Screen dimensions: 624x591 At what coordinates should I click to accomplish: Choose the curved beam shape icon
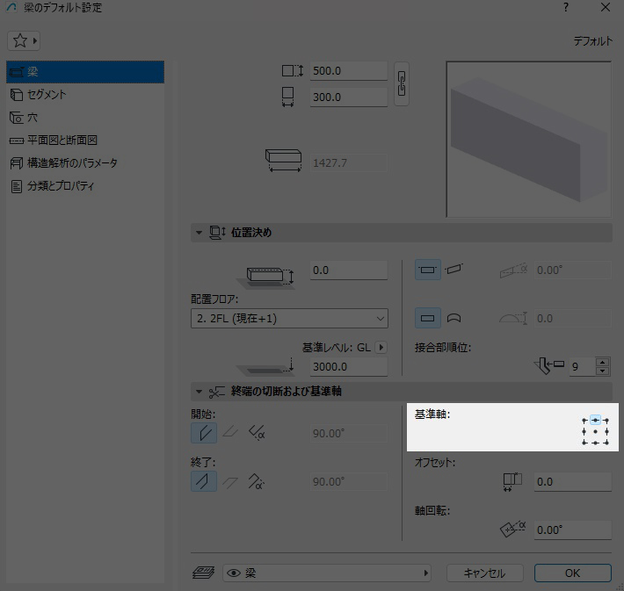[x=453, y=318]
